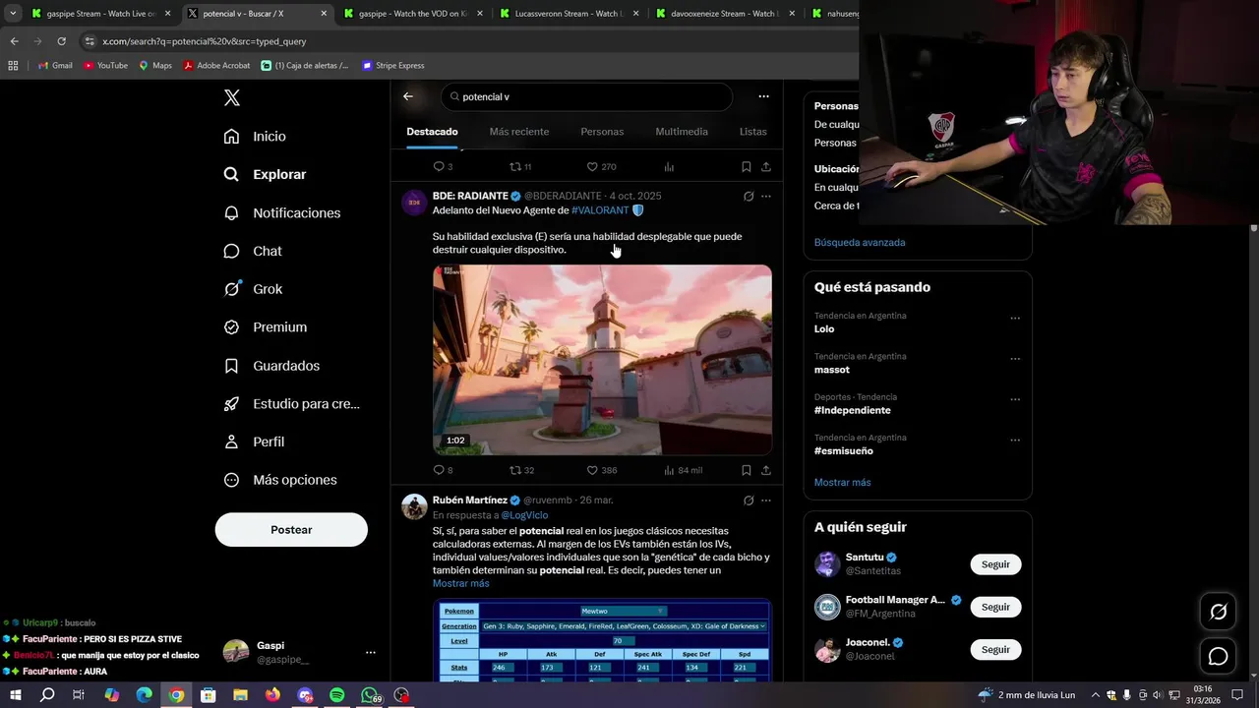Click the Postear button
The height and width of the screenshot is (708, 1259).
(x=291, y=530)
